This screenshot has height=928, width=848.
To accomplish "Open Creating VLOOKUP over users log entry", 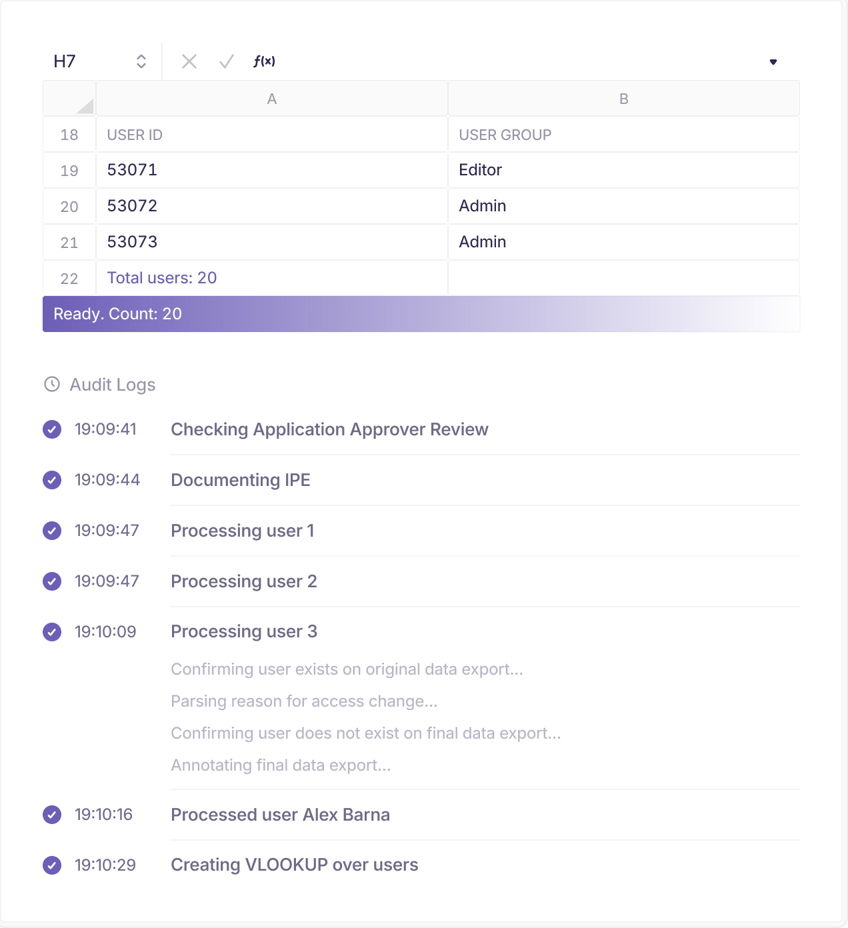I will point(295,865).
